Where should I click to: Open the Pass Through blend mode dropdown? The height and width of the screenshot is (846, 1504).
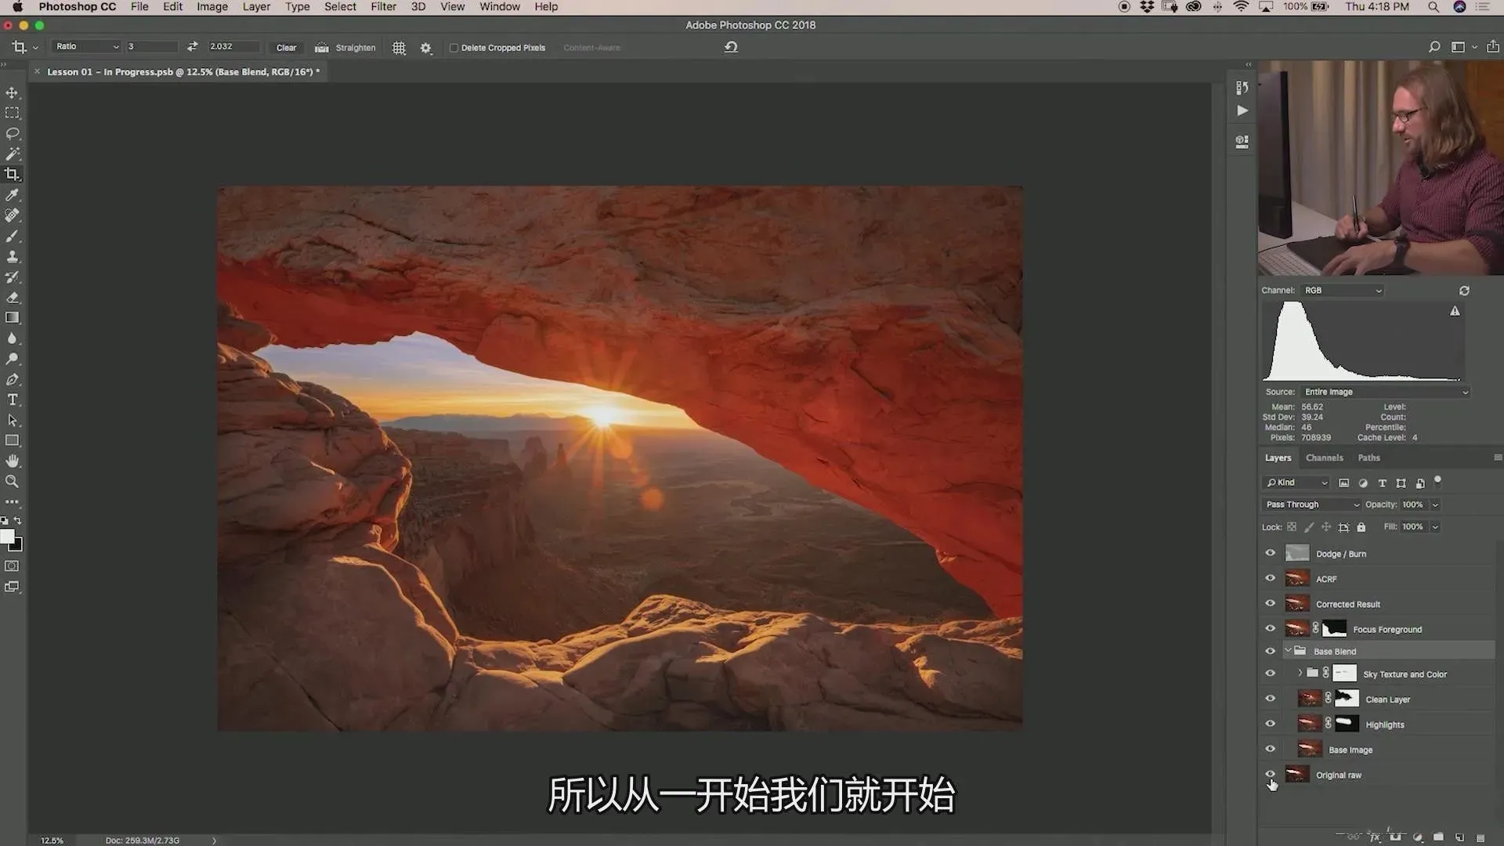point(1312,504)
